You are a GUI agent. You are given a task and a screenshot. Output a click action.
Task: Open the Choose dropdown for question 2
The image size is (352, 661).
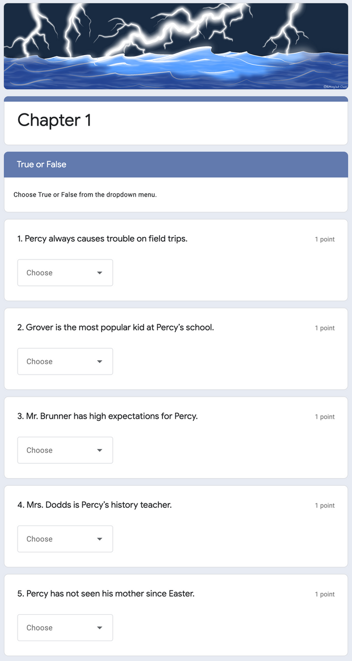(65, 361)
